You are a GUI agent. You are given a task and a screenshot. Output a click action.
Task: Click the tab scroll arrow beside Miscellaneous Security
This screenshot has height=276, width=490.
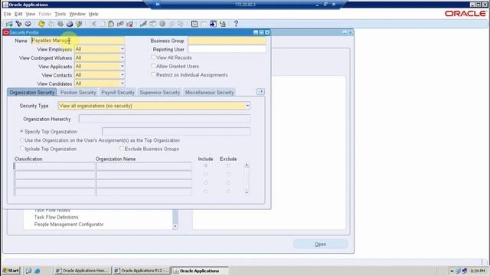(x=260, y=92)
